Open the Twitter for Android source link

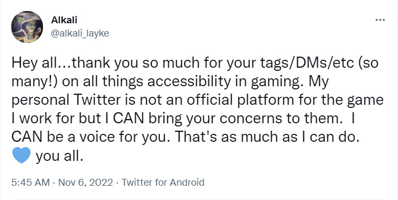point(163,183)
